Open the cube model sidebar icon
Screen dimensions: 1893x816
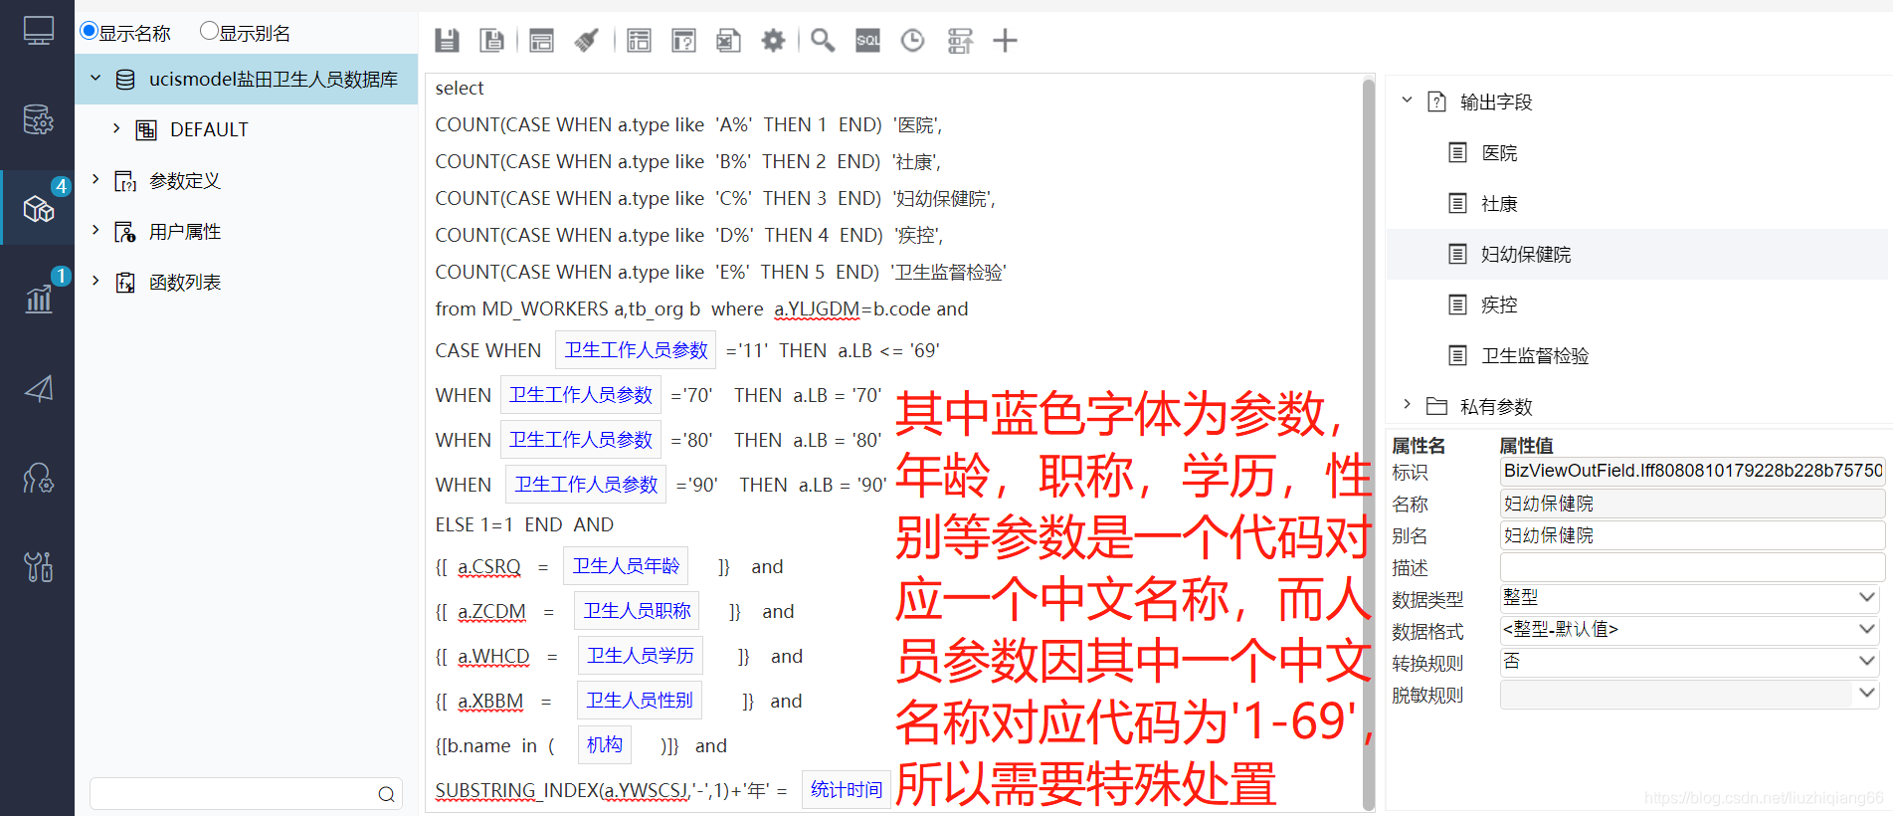[x=38, y=209]
